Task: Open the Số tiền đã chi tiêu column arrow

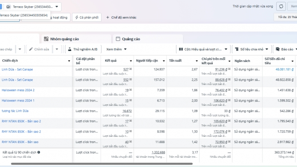Action: coord(293,61)
